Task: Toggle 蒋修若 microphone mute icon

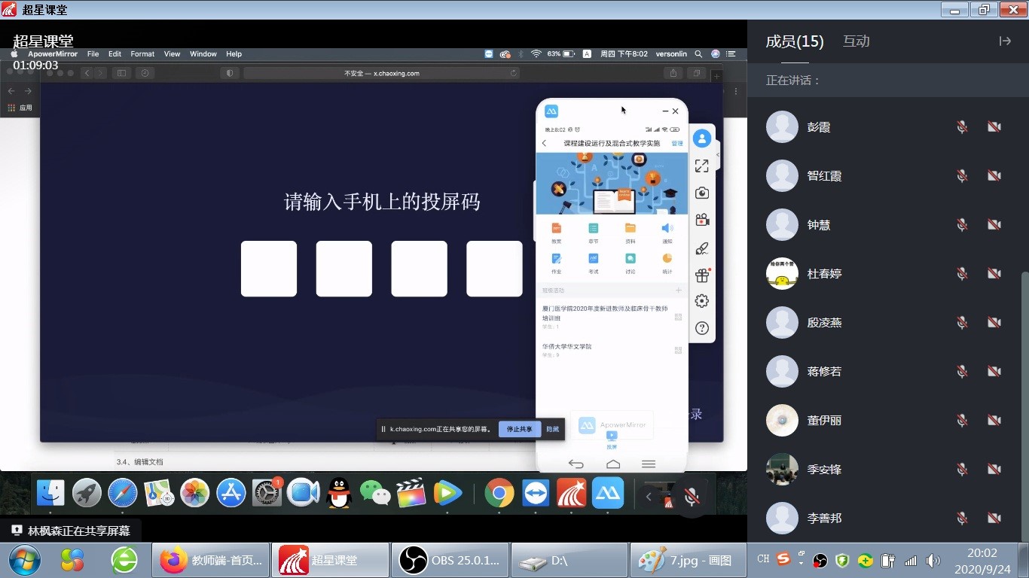Action: click(962, 372)
